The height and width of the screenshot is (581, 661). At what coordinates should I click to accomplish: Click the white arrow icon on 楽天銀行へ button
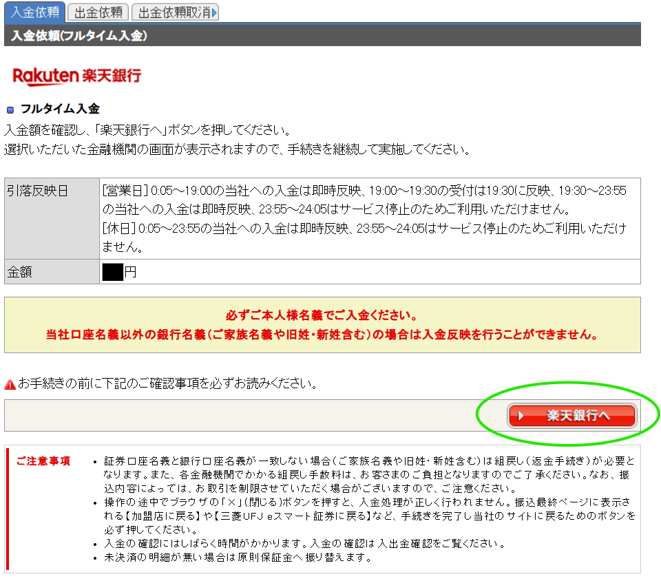[x=522, y=416]
